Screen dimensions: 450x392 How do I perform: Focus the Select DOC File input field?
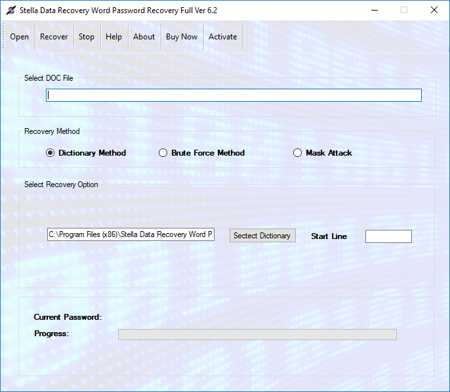coord(234,95)
